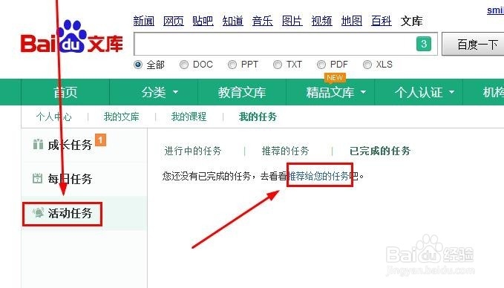The height and width of the screenshot is (288, 504).
Task: Open the 音乐 link
Action: 262,22
